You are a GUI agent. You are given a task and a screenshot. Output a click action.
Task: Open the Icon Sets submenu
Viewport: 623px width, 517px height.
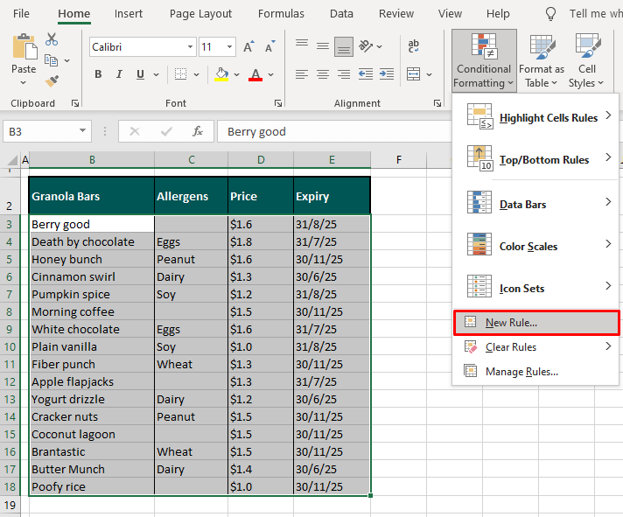pos(535,288)
